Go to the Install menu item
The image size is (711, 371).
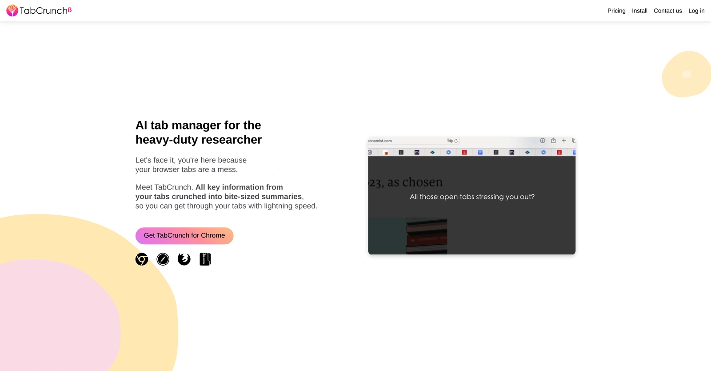639,11
